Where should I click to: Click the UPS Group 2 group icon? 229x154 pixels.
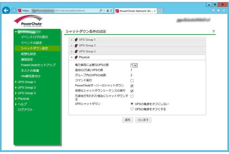click(x=76, y=46)
